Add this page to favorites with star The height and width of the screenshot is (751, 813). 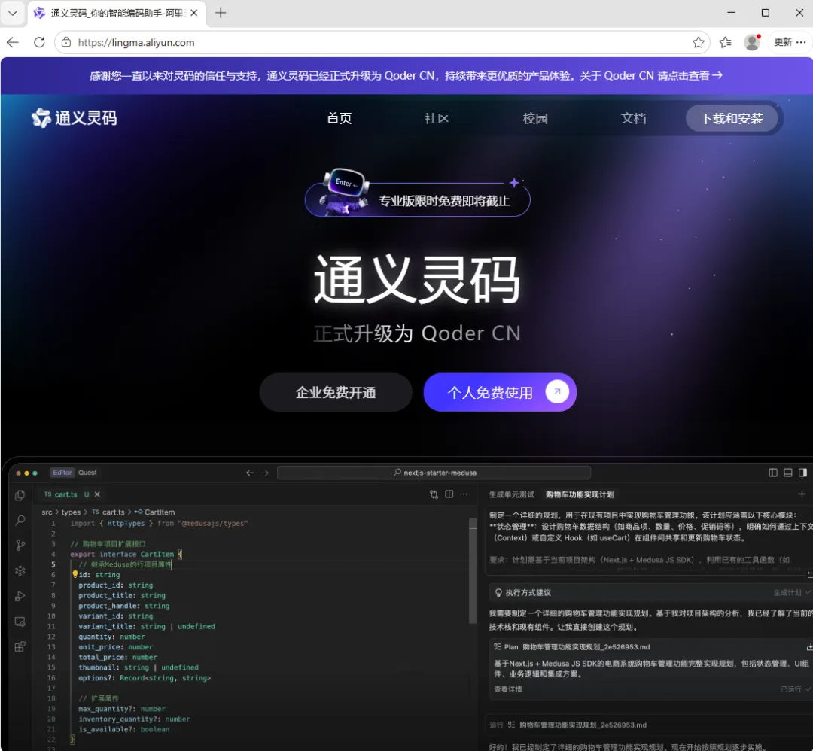pyautogui.click(x=699, y=42)
